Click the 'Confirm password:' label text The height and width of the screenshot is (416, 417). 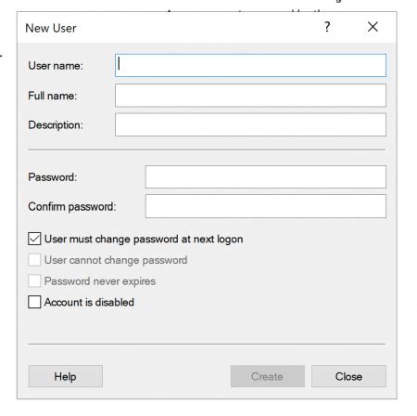pyautogui.click(x=72, y=206)
